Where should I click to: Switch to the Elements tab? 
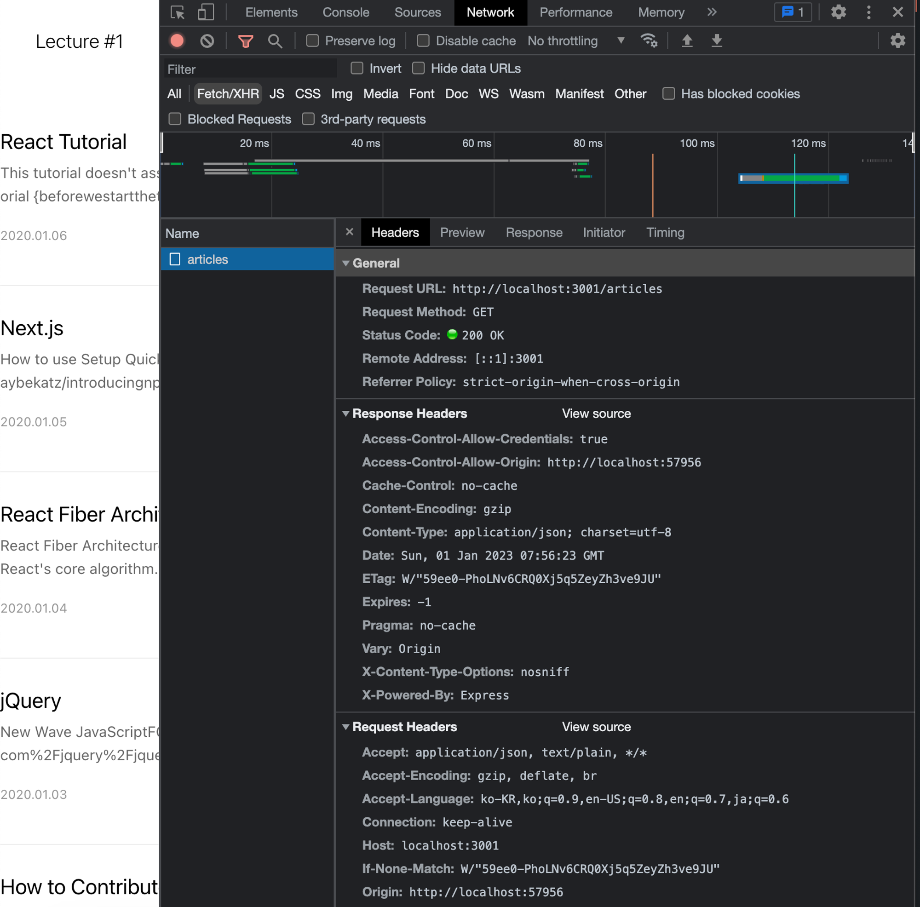click(x=271, y=12)
